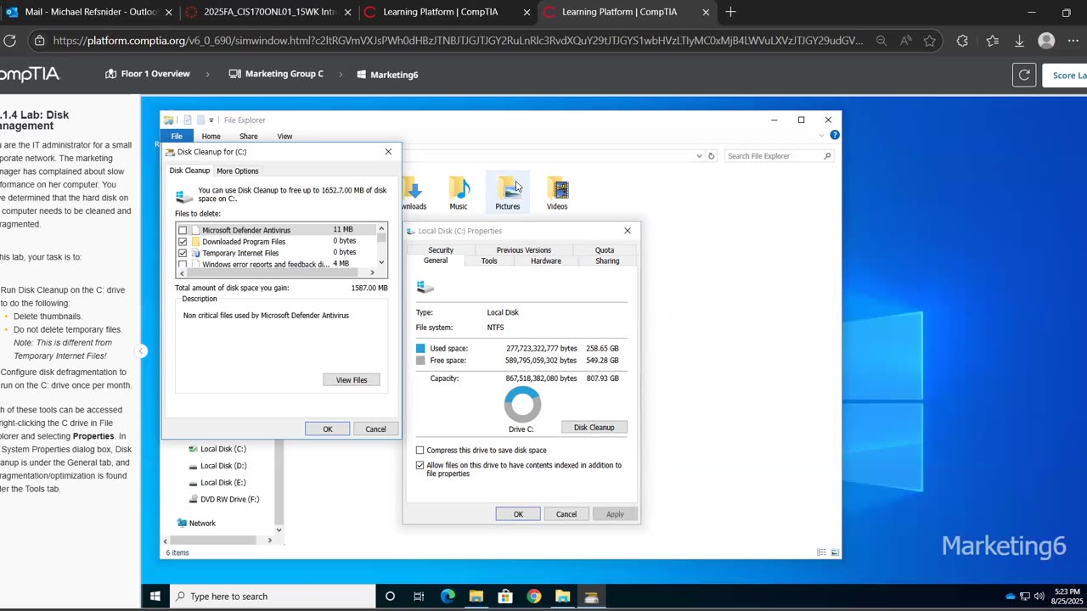
Task: Check Windows error reports and feedback checkbox
Action: pos(183,264)
